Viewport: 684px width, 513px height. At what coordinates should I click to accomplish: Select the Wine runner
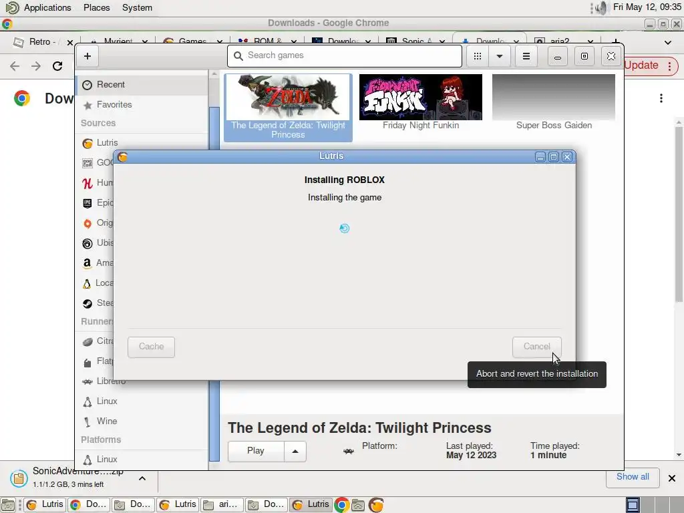142,421
